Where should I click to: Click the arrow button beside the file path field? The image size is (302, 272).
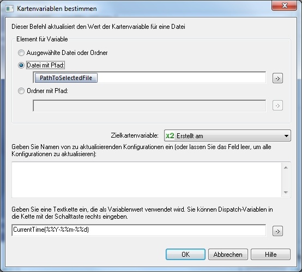[277, 78]
